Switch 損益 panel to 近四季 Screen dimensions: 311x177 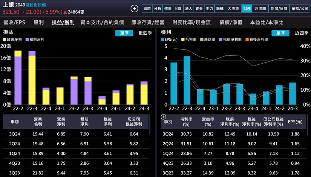click(145, 33)
